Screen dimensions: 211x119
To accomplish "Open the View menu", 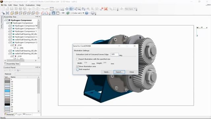I will tap(15, 5).
